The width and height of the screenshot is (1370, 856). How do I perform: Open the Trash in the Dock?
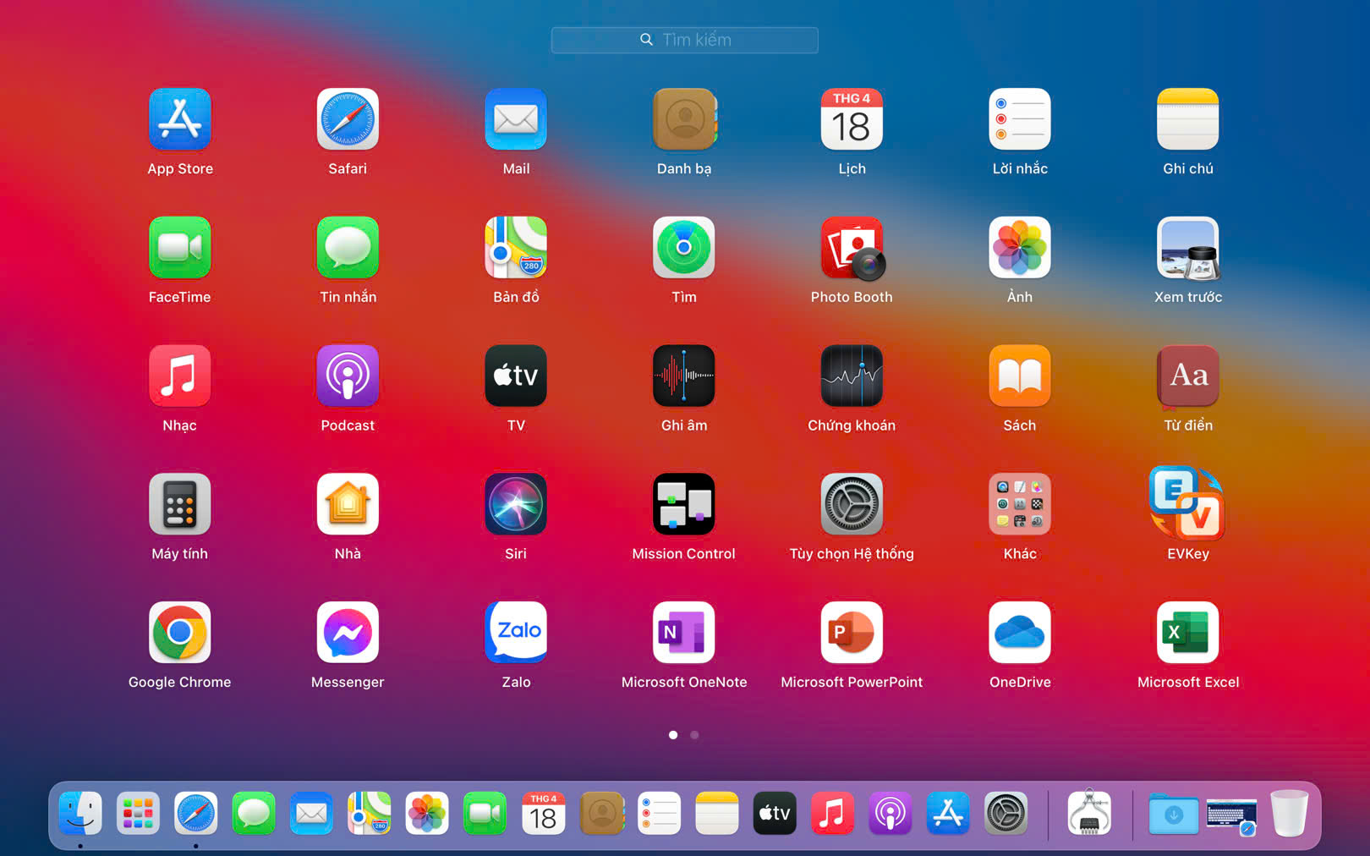pyautogui.click(x=1289, y=814)
